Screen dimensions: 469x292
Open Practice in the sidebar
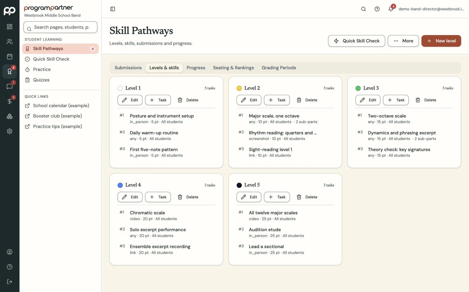60,70
